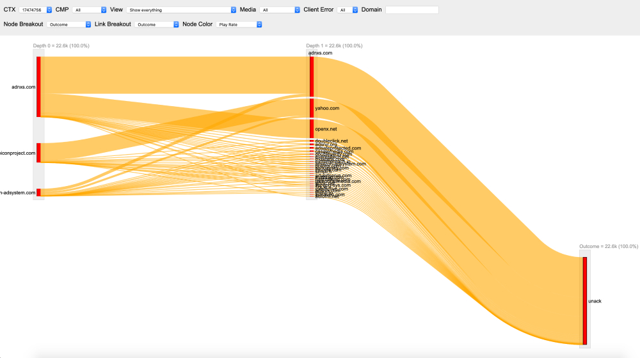This screenshot has width=640, height=358.
Task: Open the Client Error dropdown
Action: coord(348,10)
